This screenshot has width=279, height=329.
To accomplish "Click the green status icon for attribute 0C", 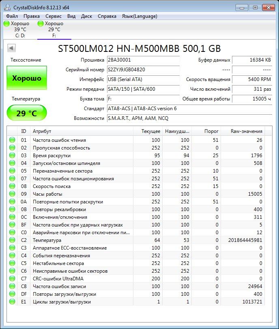I will (13, 217).
